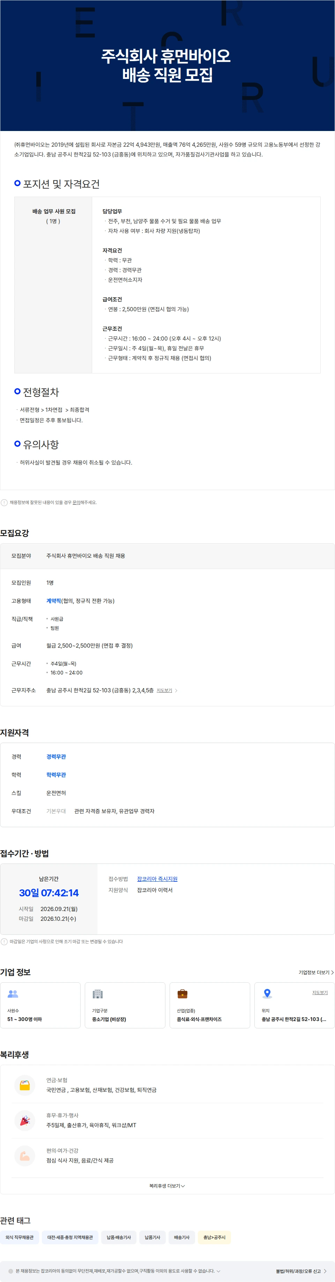Viewport: 335px width, 1282px height.
Task: Select the 외식 직무채용관 tag
Action: tap(20, 1238)
